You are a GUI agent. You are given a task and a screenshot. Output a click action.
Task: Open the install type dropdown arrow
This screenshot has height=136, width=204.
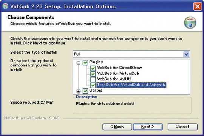click(x=186, y=54)
